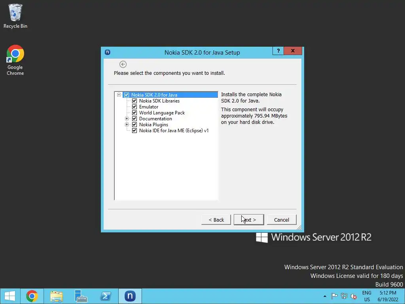The width and height of the screenshot is (405, 304).
Task: Open Server Manager from the taskbar
Action: pos(81,296)
